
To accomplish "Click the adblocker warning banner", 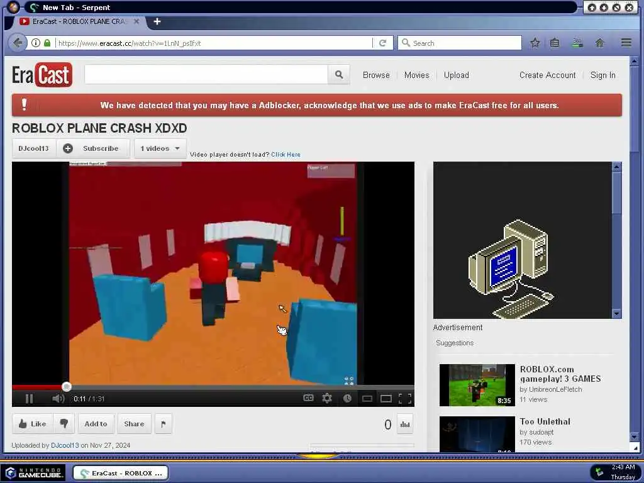I will tap(317, 105).
